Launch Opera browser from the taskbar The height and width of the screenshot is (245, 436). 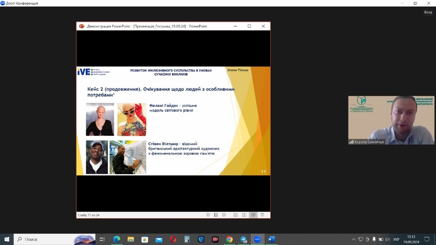click(x=173, y=239)
